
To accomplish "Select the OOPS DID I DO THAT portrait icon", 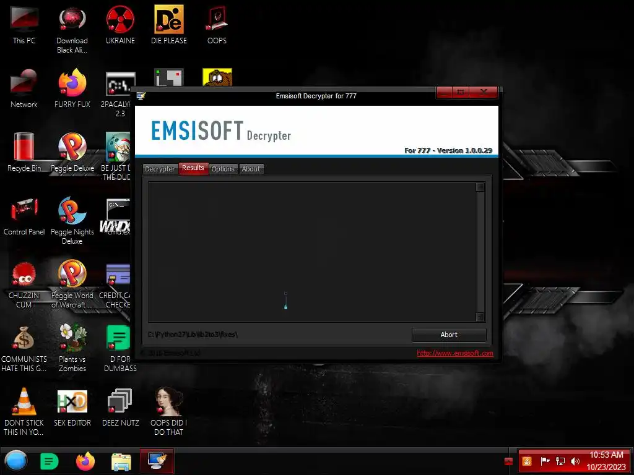I will point(168,412).
